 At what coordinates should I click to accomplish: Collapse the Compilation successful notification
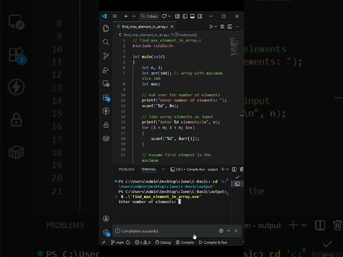pos(228,231)
